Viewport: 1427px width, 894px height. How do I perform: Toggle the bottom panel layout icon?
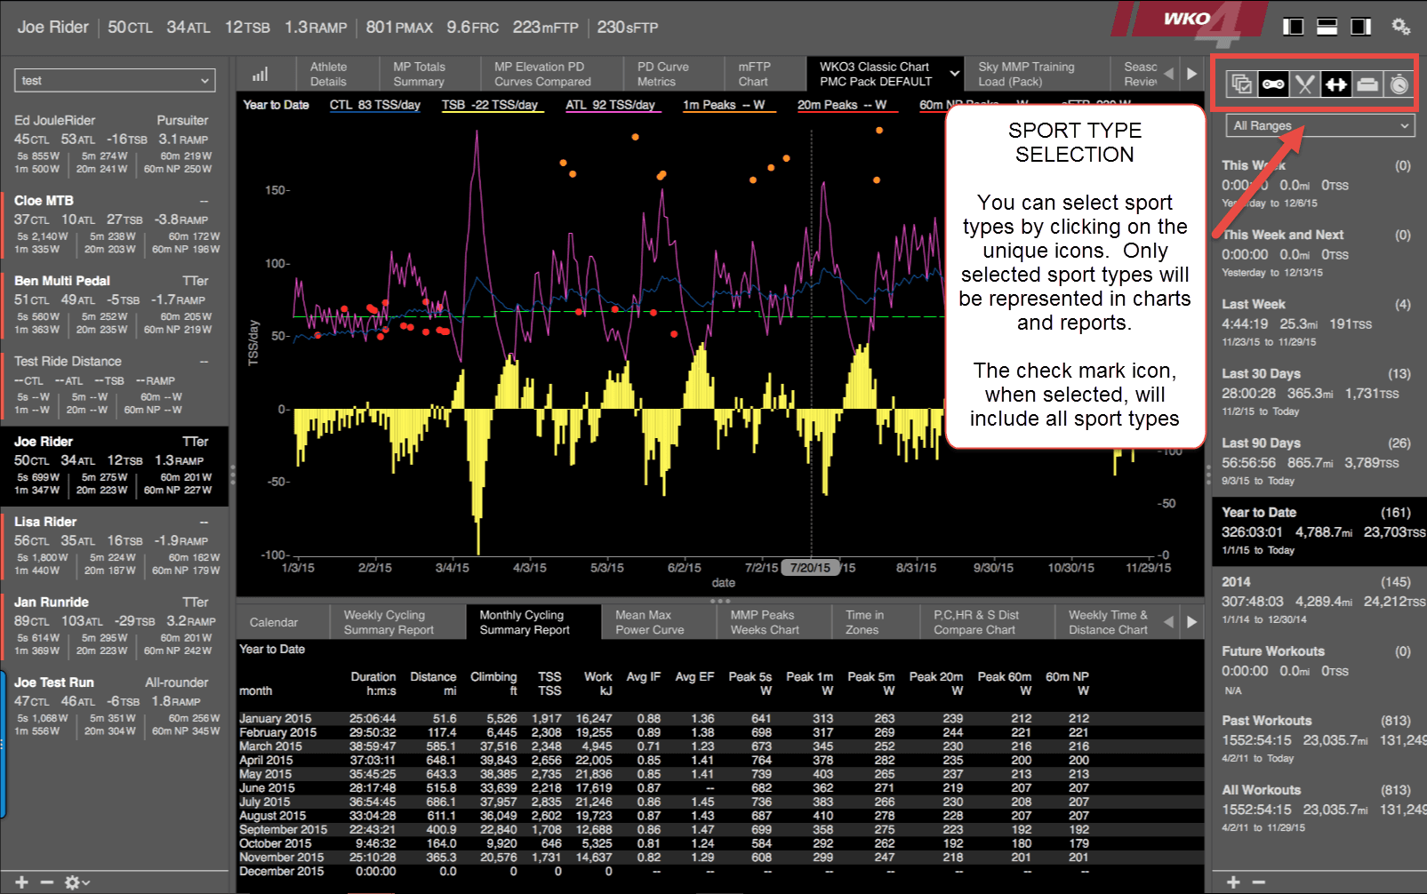click(x=1327, y=27)
